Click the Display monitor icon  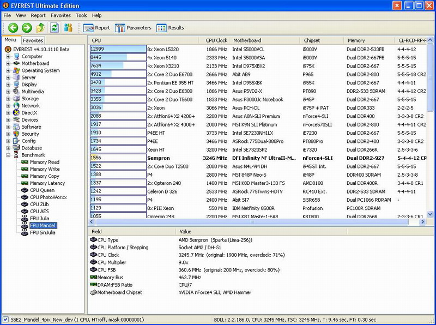pyautogui.click(x=17, y=85)
